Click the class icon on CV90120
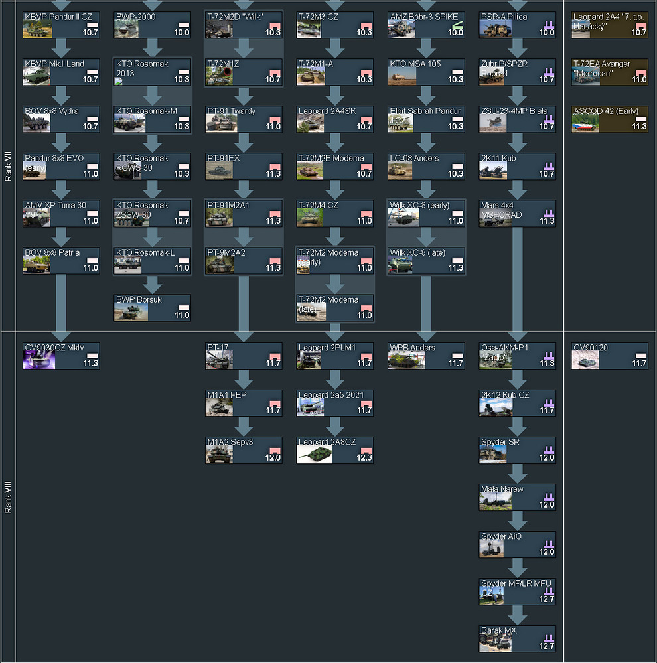Image resolution: width=657 pixels, height=663 pixels. (641, 356)
